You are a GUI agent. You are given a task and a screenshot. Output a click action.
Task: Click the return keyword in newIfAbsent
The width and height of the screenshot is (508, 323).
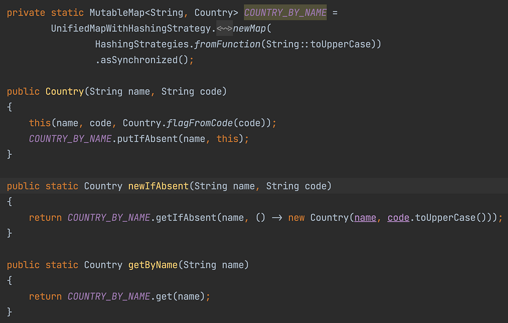[45, 218]
